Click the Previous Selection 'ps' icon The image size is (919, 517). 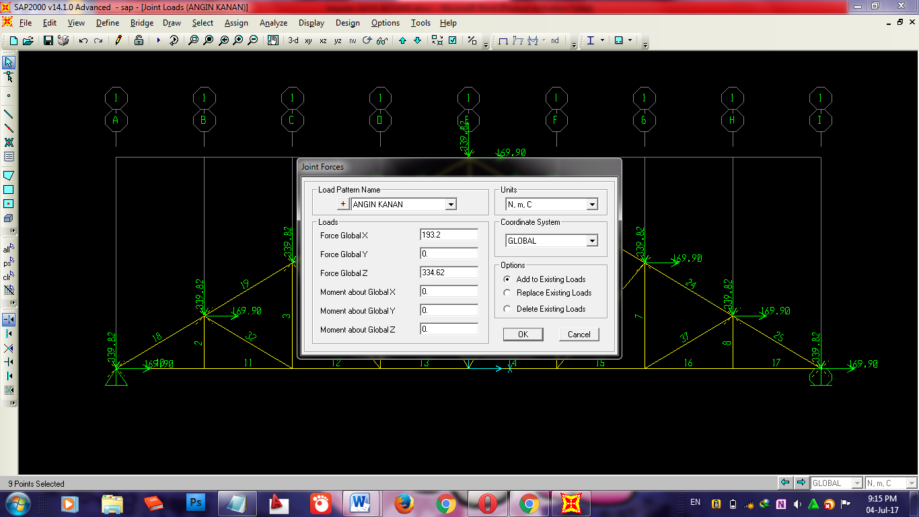pos(9,263)
